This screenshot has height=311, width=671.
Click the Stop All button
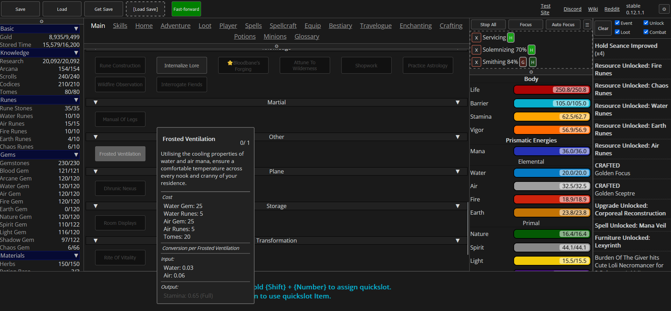(x=488, y=25)
